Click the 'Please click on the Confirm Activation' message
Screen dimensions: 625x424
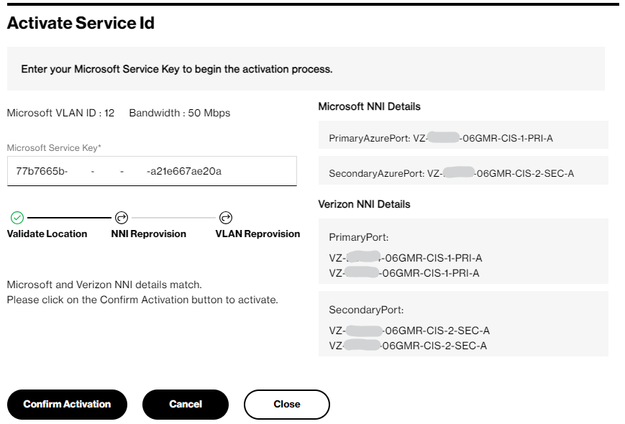[x=142, y=300]
